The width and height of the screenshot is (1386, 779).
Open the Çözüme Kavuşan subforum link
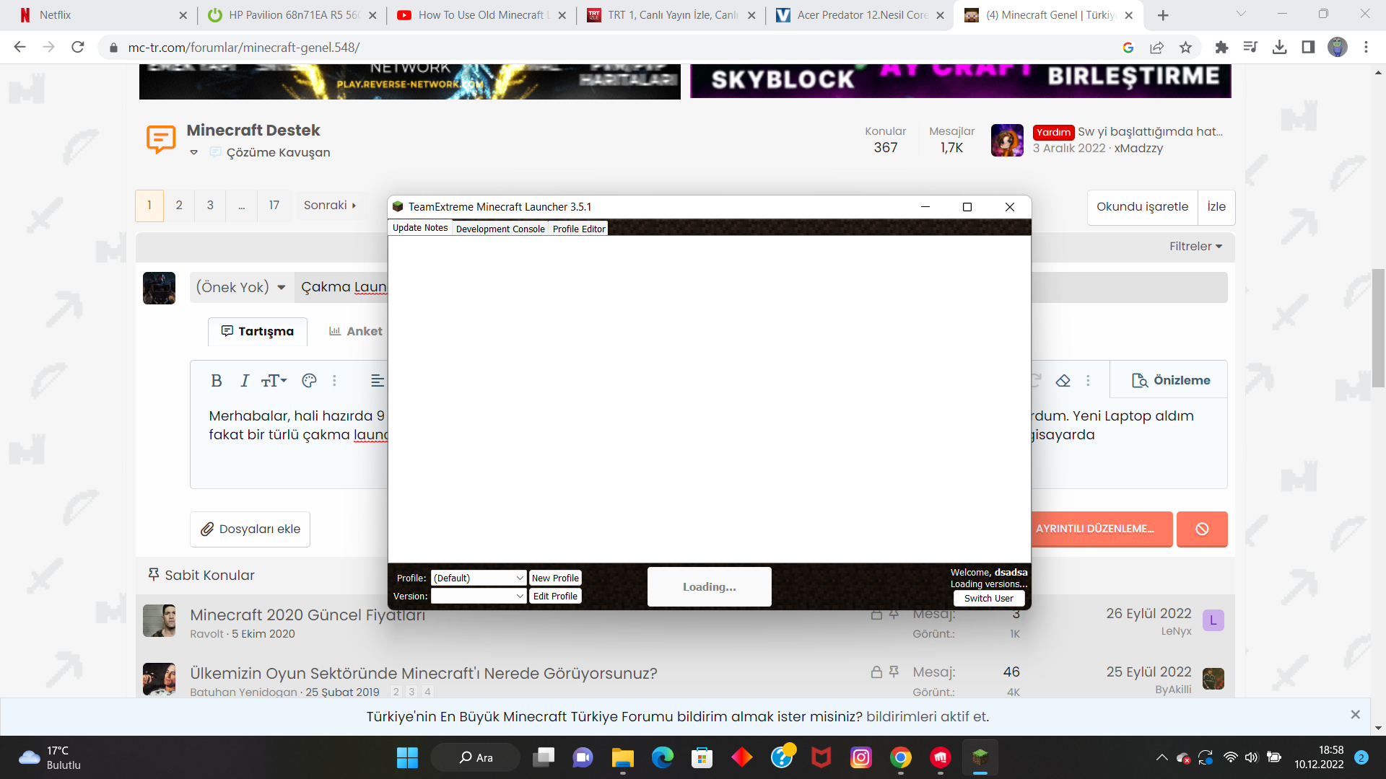(278, 152)
